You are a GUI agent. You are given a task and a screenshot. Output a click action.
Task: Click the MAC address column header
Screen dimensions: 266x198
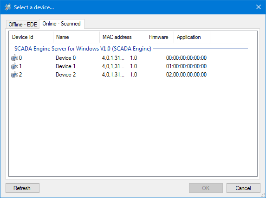tap(123, 37)
